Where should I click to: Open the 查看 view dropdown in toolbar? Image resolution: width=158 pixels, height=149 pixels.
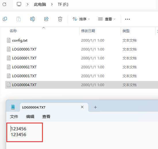107,19
